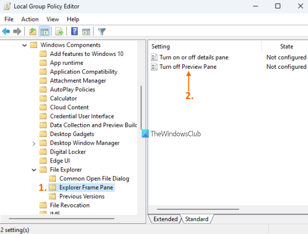The width and height of the screenshot is (308, 234).
Task: Click the Windows Components folder icon
Action: (x=33, y=45)
